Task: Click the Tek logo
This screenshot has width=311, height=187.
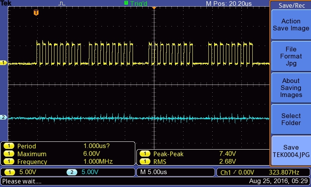Action: tap(6, 3)
